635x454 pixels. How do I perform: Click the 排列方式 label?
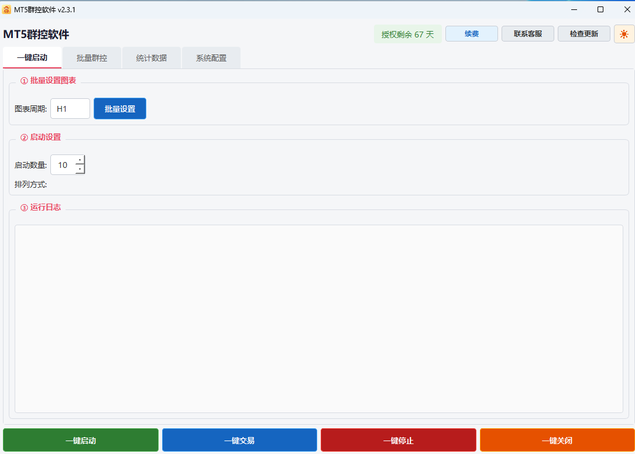point(31,185)
